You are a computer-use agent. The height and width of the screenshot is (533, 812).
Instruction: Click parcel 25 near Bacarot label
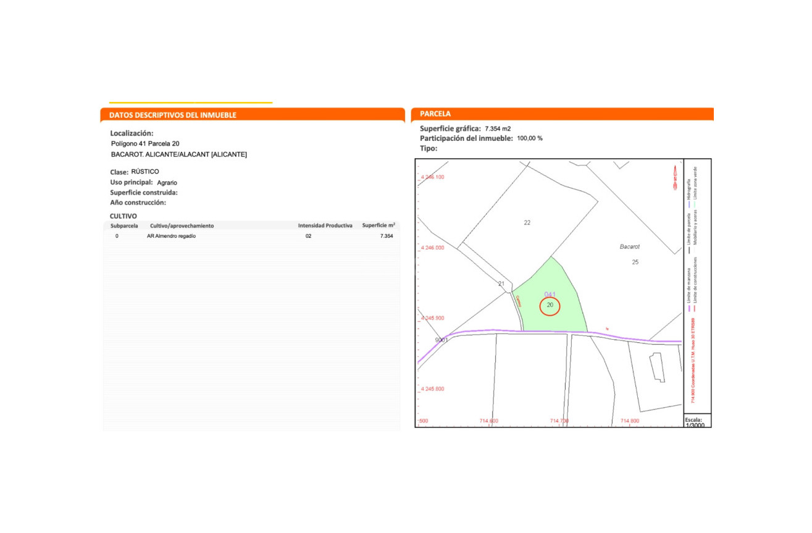click(x=635, y=262)
